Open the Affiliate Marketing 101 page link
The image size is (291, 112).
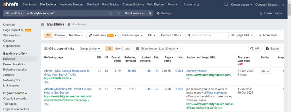coord(68,91)
